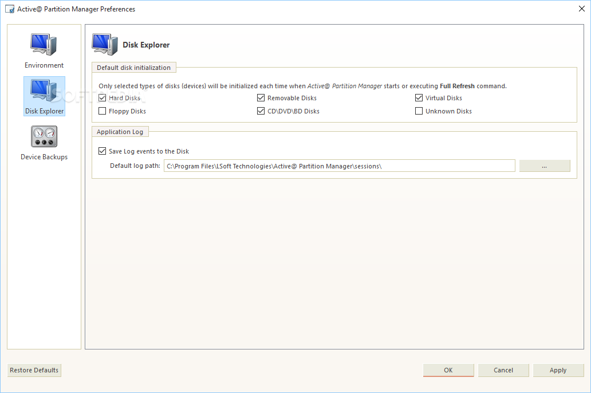Open the Environment preferences section

[x=44, y=50]
